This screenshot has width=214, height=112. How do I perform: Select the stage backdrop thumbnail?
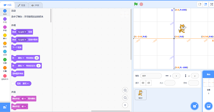208,83
